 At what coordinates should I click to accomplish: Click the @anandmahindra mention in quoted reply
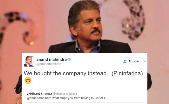(39, 98)
